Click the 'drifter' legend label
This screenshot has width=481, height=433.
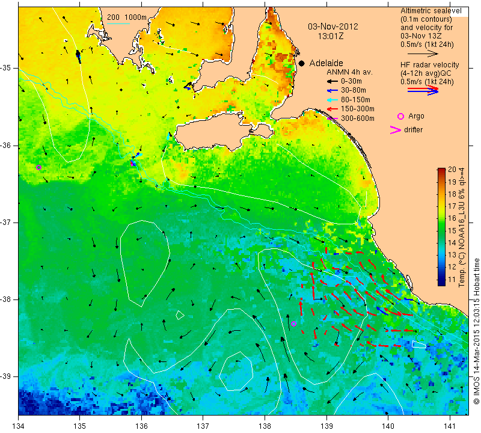tap(413, 130)
